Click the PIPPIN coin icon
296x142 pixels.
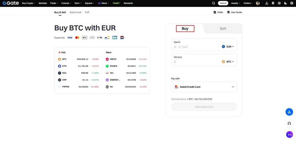click(60, 87)
